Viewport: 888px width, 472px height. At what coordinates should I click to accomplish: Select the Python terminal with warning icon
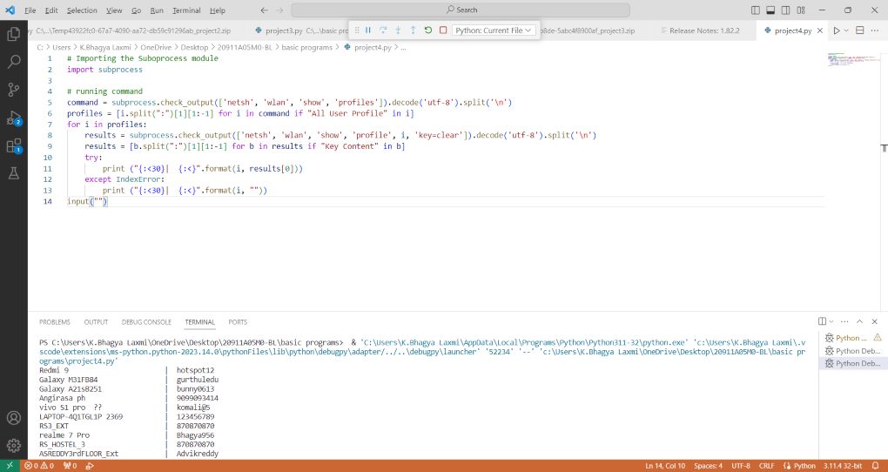[x=853, y=338]
